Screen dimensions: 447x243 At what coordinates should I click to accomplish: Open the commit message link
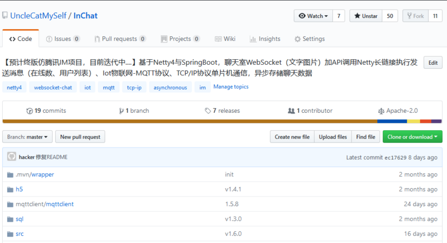point(51,157)
